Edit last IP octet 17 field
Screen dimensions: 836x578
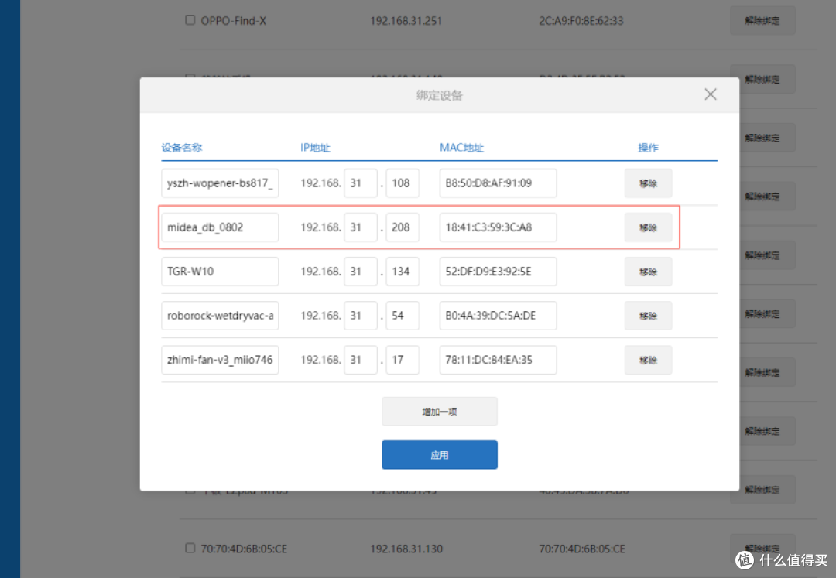pos(403,360)
